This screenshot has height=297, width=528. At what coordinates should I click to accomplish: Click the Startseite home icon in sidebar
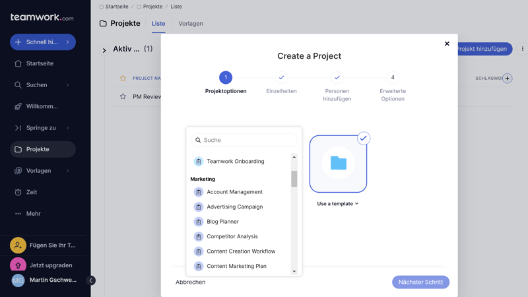point(18,63)
